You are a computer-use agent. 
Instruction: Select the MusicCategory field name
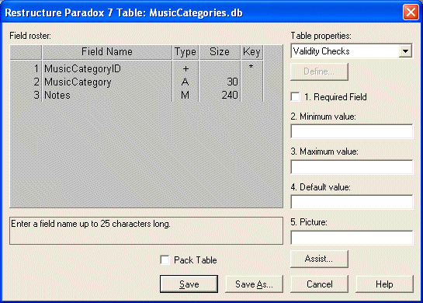click(x=78, y=82)
